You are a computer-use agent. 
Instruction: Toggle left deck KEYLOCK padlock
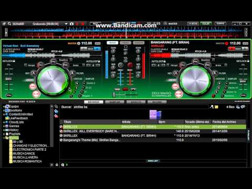click(x=14, y=61)
